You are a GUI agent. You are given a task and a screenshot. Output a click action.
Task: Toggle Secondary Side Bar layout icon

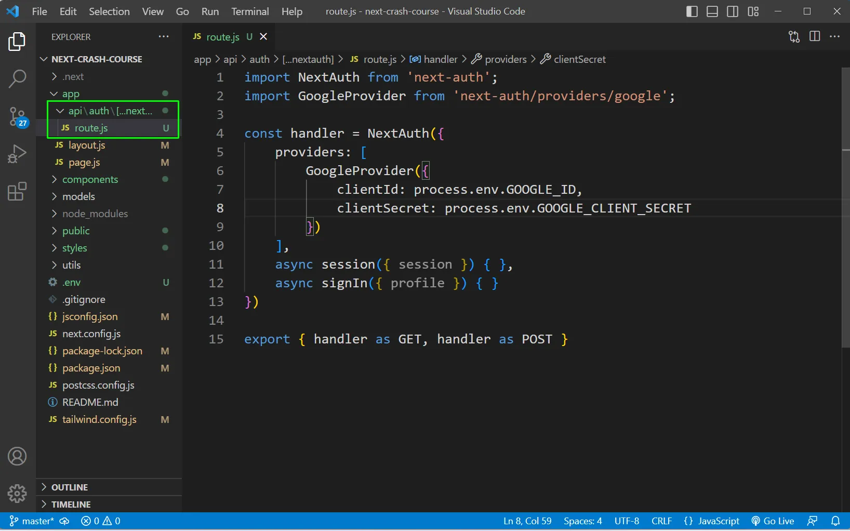click(x=733, y=11)
